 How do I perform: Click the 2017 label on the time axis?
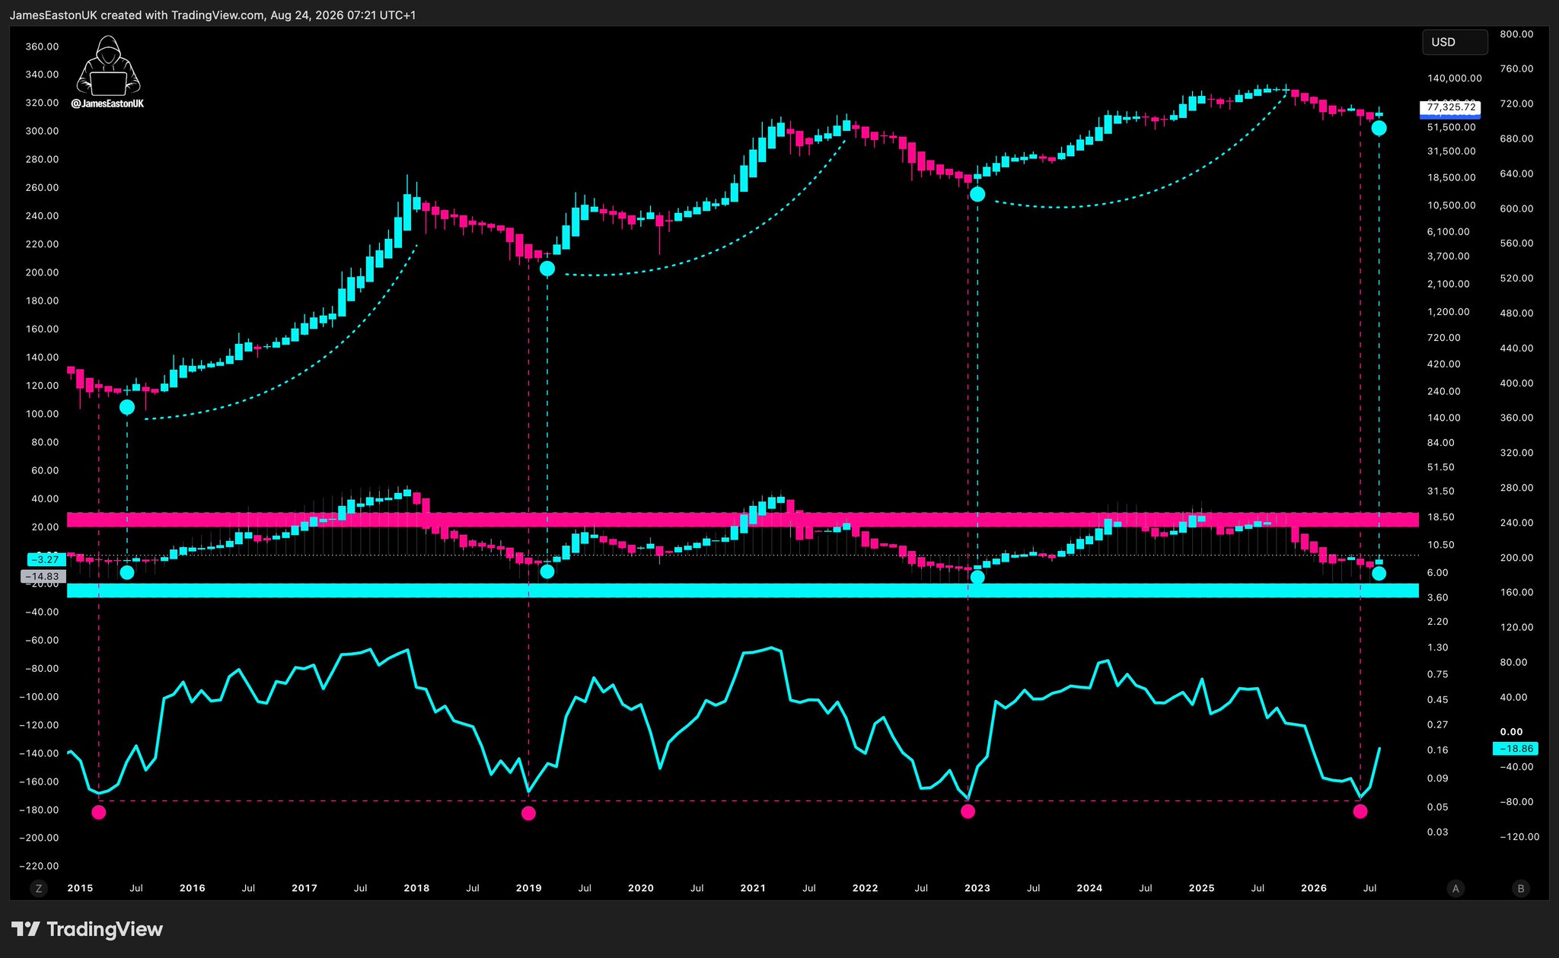pyautogui.click(x=304, y=888)
